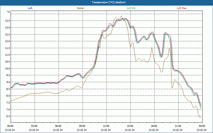This screenshot has height=133, width=213.
Task: Click the '00:00' label above 23.02.24
Action: (x=202, y=126)
